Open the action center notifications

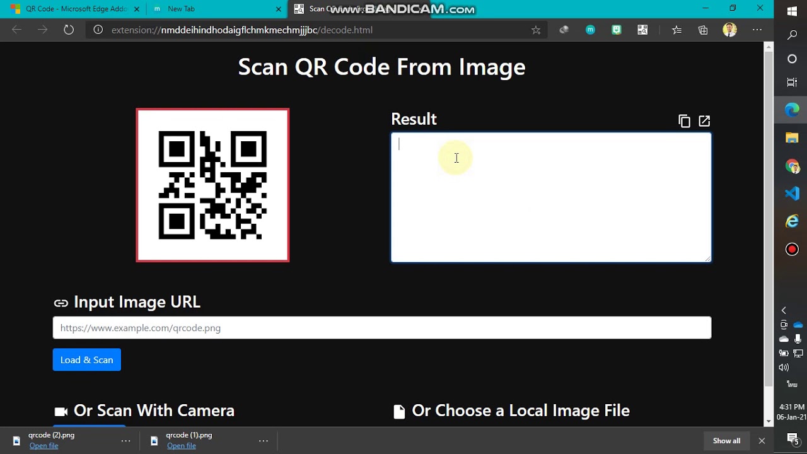point(792,439)
